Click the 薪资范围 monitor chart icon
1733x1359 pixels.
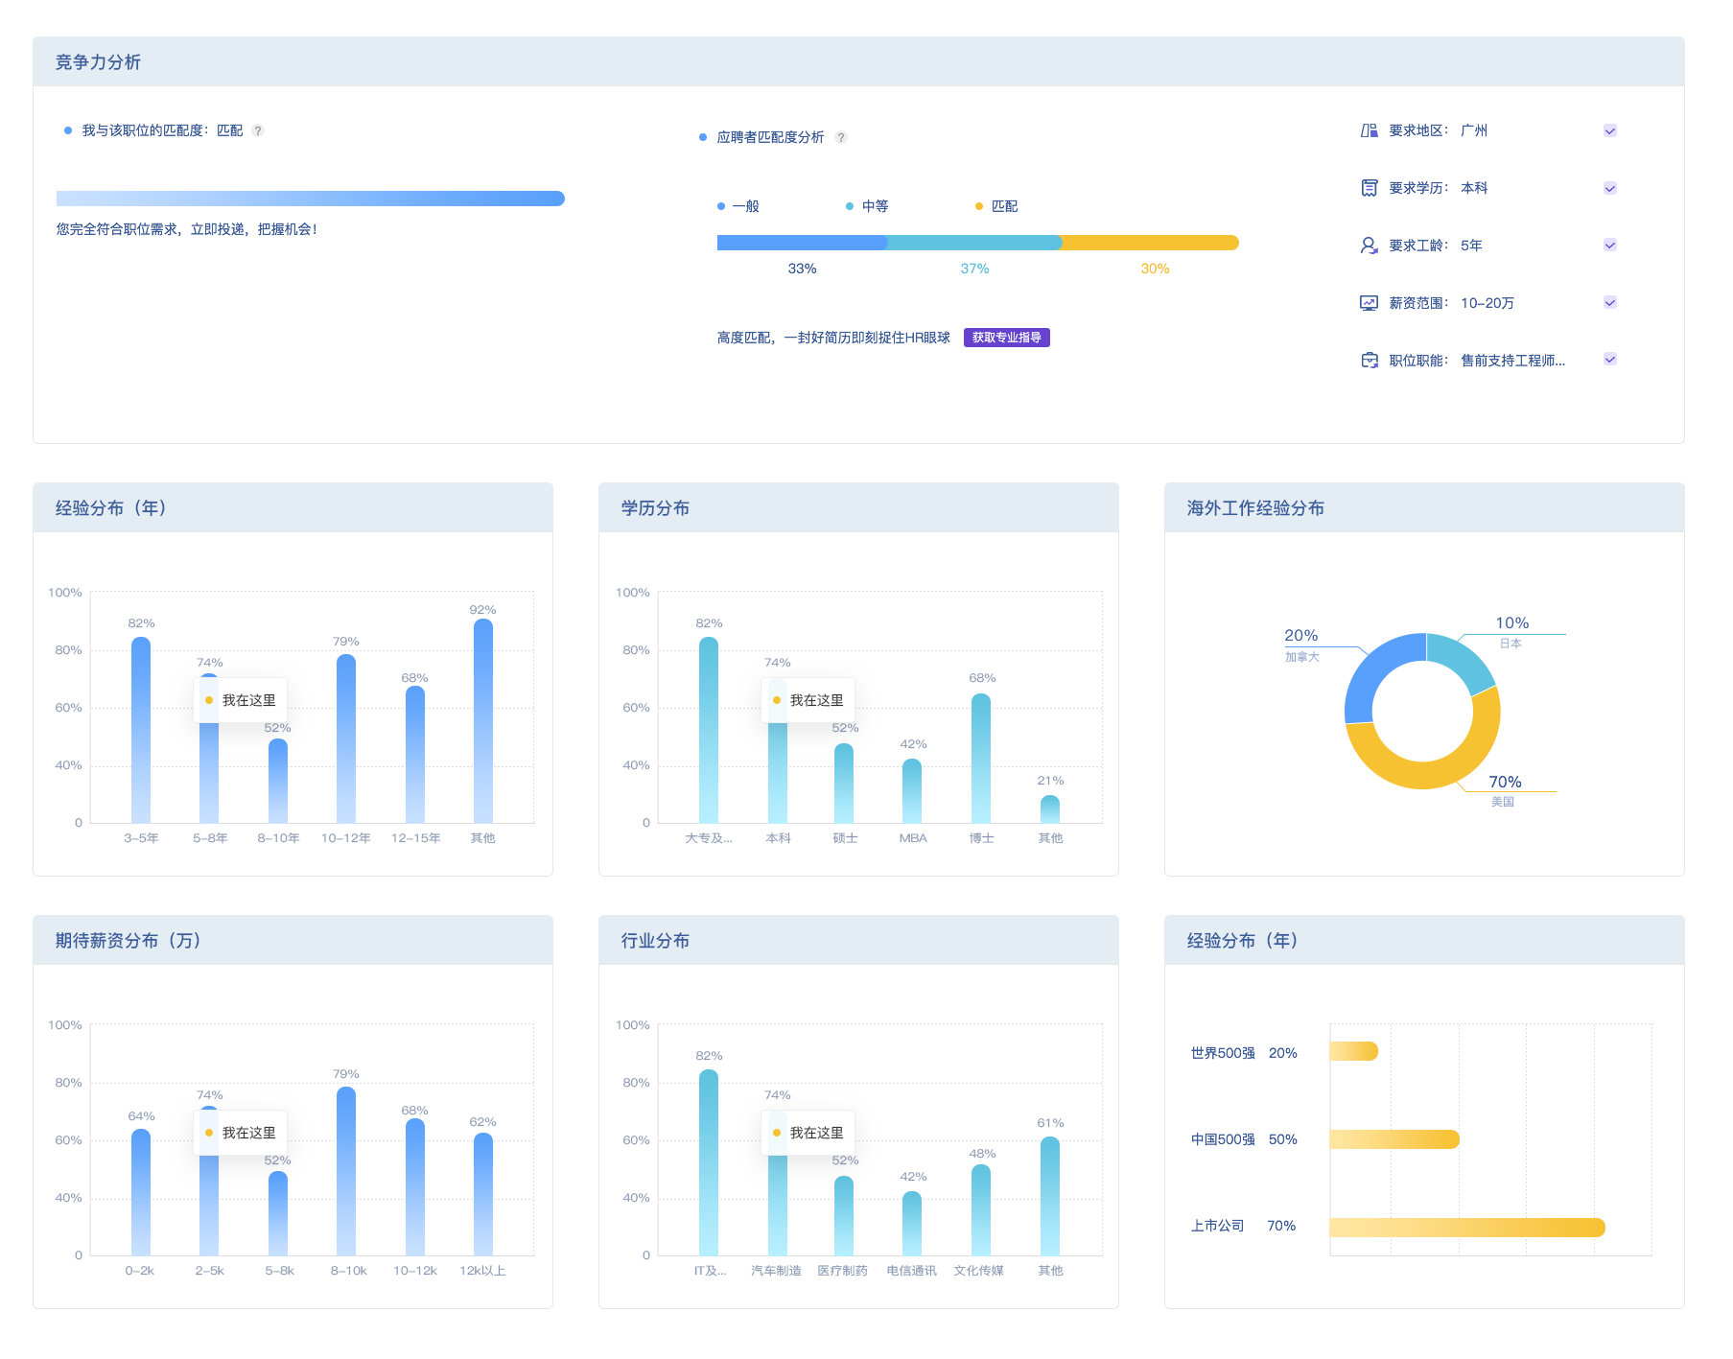[x=1369, y=303]
